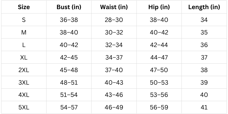The width and height of the screenshot is (228, 114).
Task: Select the M size row label
Action: [24, 32]
